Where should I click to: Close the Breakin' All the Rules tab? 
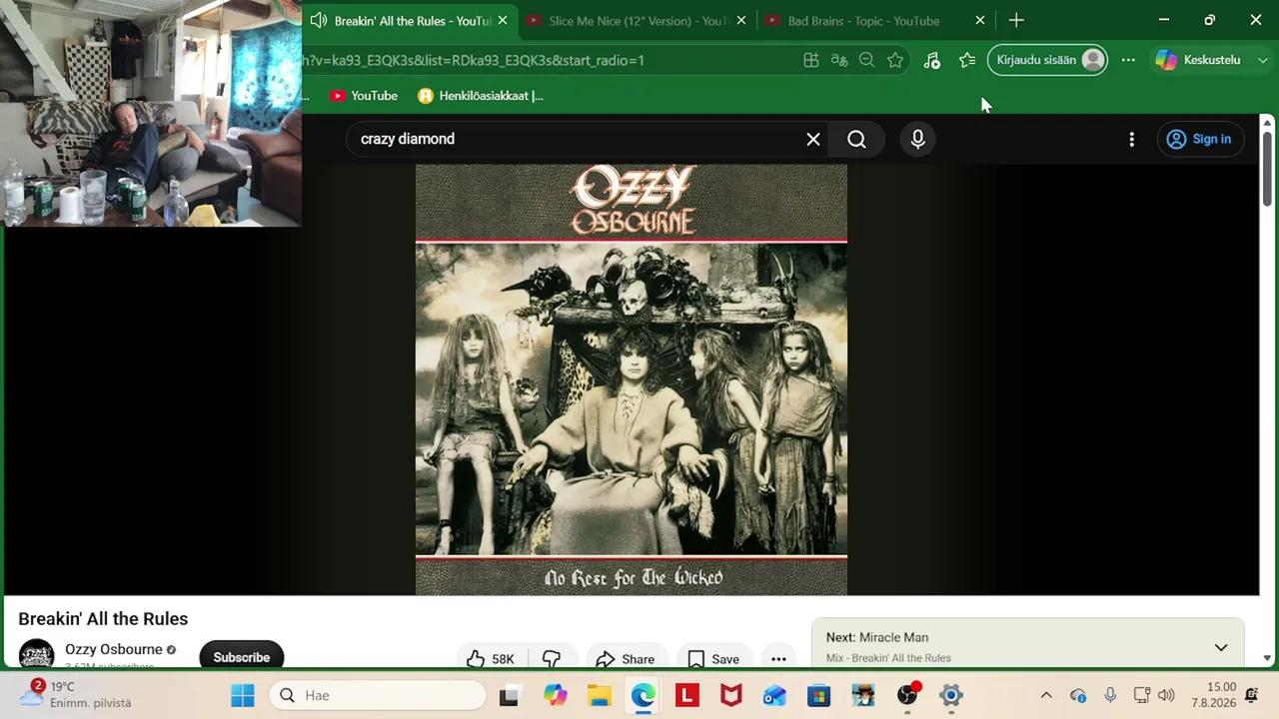click(x=502, y=20)
